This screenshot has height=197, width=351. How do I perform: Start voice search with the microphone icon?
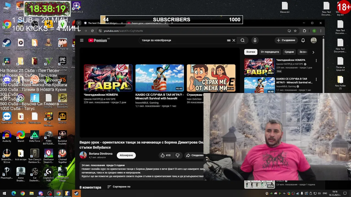click(x=255, y=40)
